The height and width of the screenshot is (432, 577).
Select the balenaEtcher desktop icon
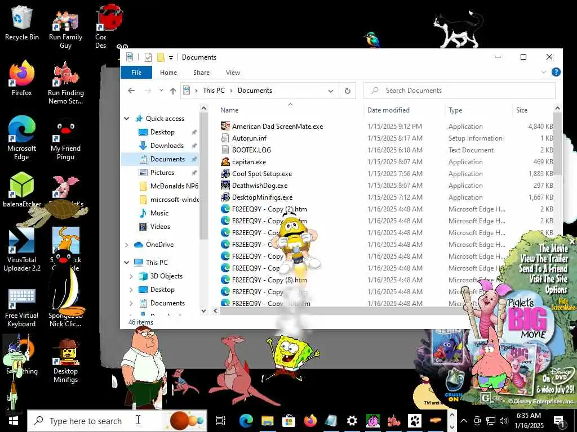point(22,190)
